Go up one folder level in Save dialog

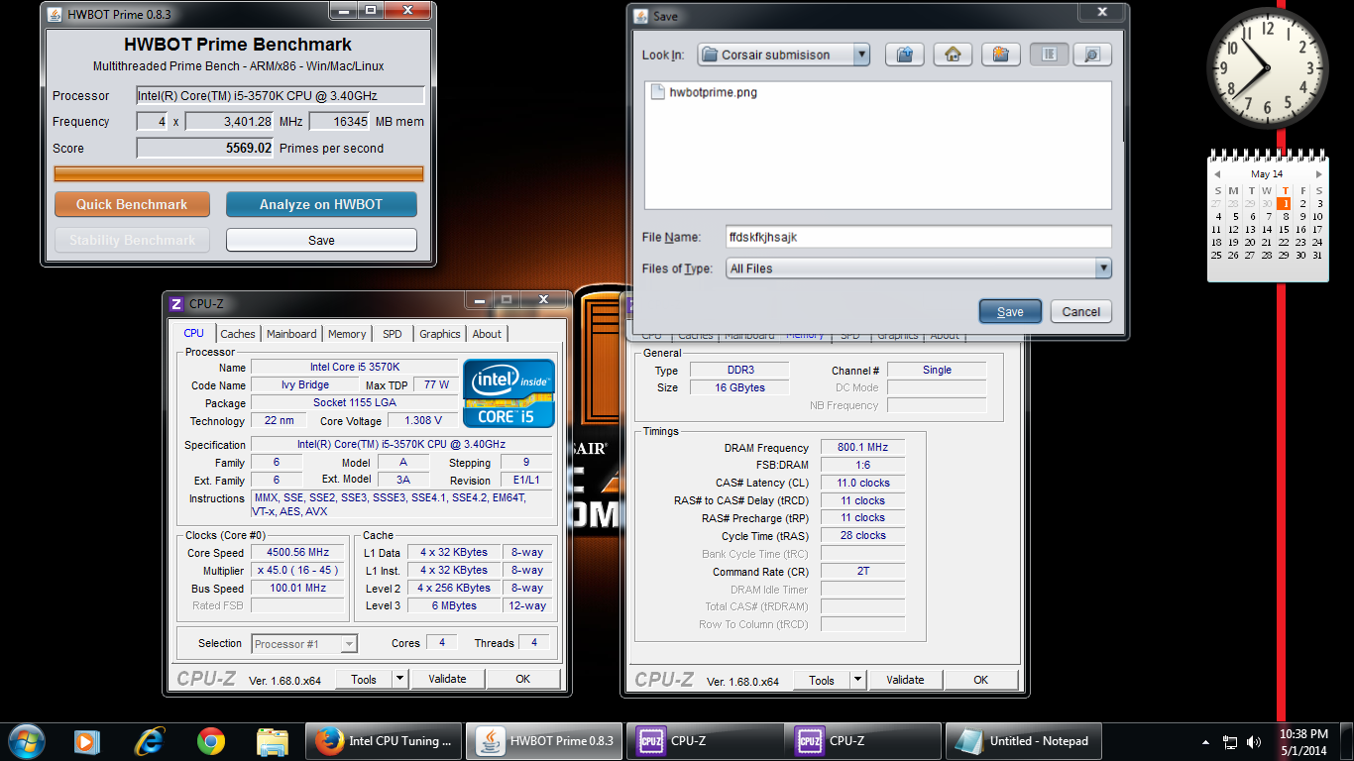point(904,54)
